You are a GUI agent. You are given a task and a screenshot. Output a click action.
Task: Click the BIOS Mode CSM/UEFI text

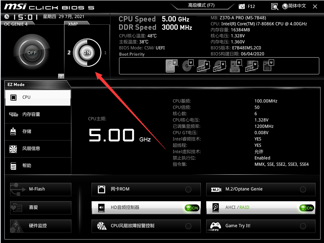click(142, 48)
